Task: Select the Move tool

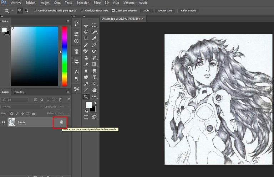Action: (x=86, y=25)
